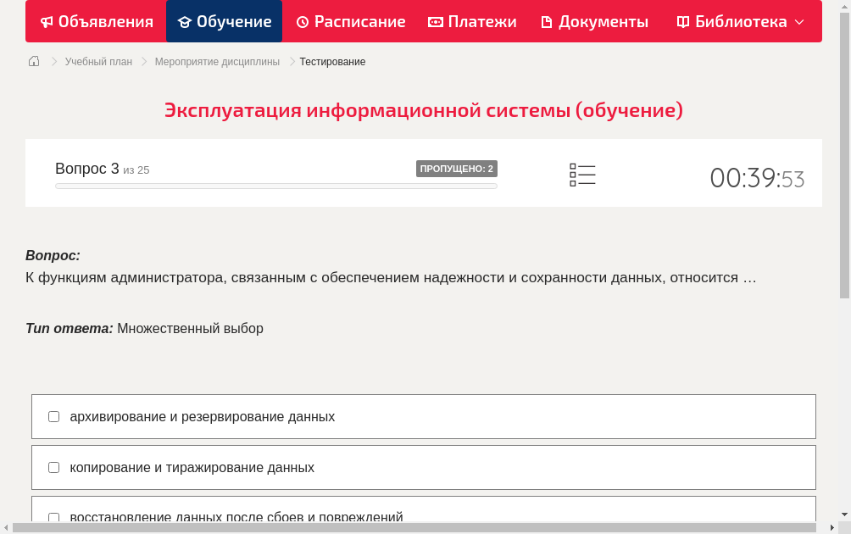
Task: Expand the Библиотека dropdown chevron
Action: (798, 22)
